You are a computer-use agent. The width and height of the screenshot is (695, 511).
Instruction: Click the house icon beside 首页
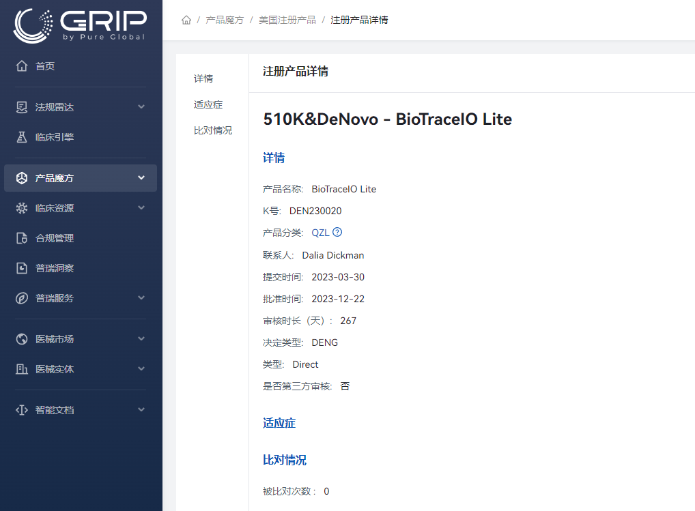coord(22,66)
